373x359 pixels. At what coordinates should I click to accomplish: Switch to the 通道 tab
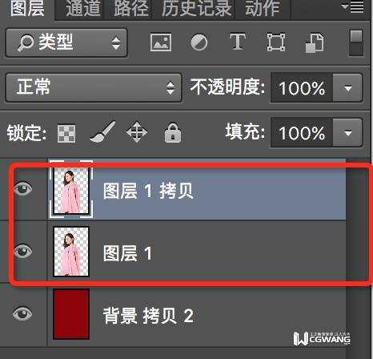[83, 8]
